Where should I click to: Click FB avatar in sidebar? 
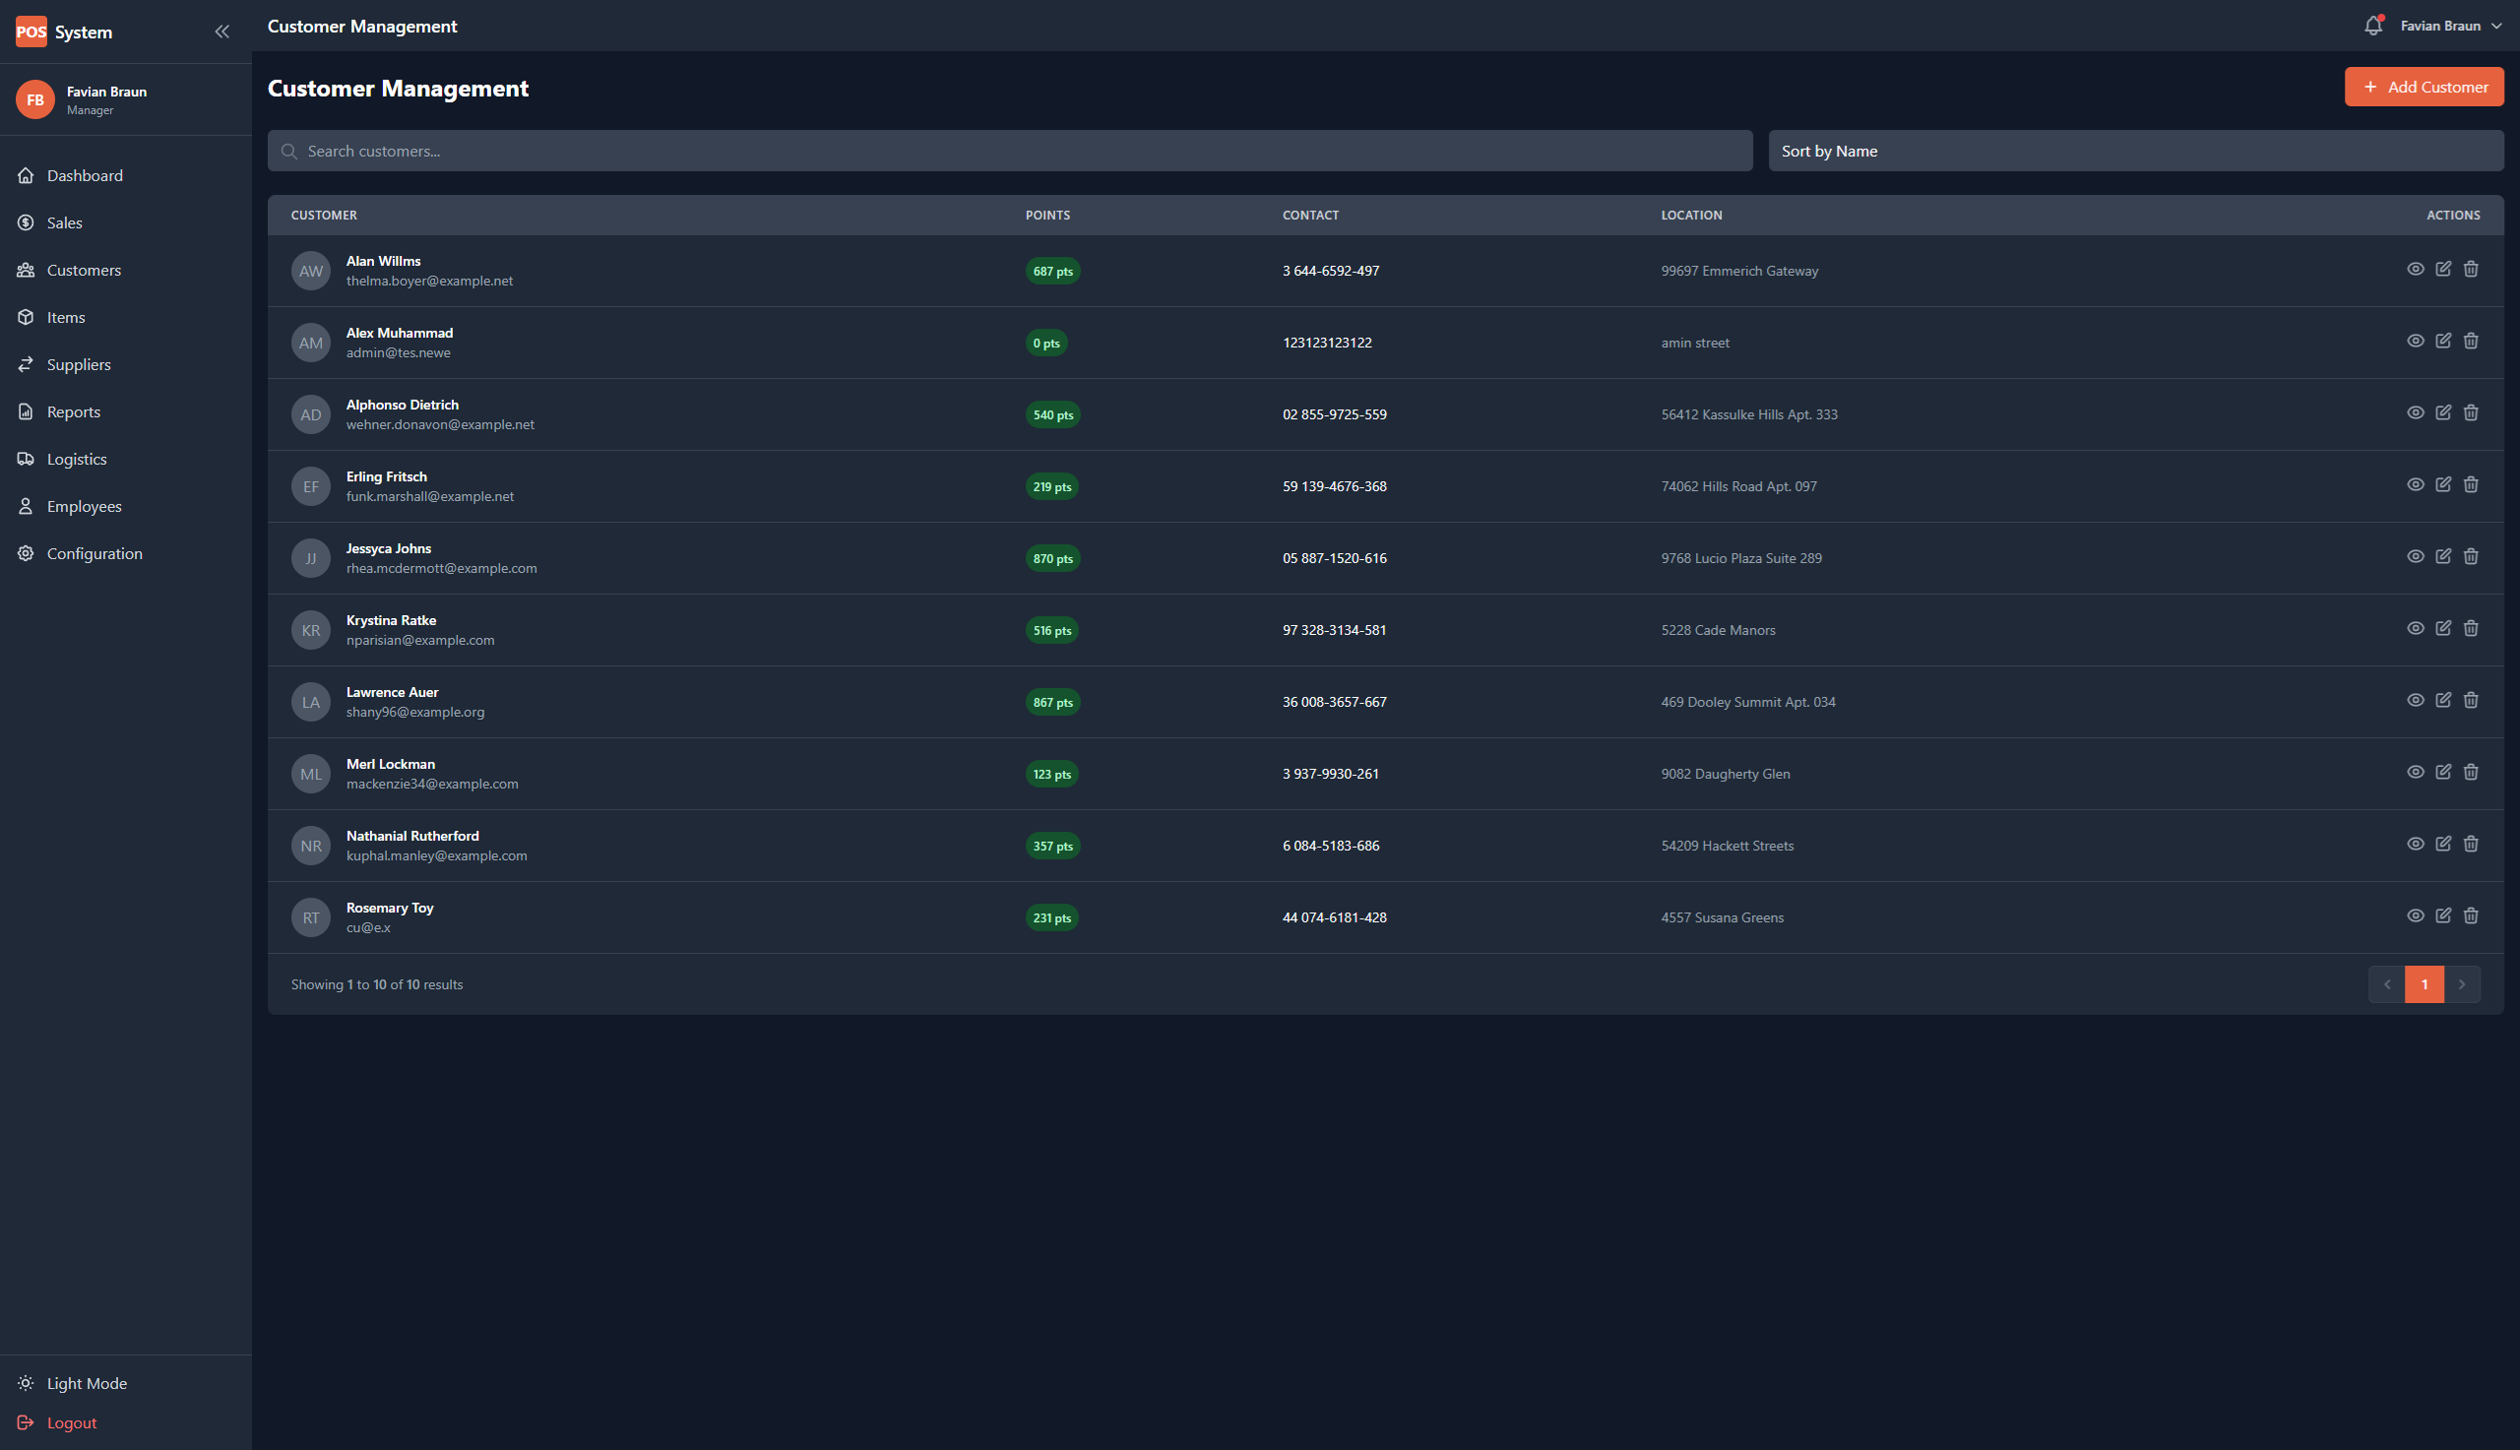coord(34,99)
